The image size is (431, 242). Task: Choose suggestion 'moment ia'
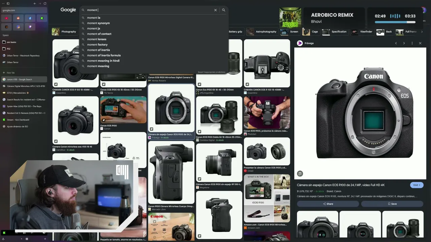pyautogui.click(x=154, y=18)
